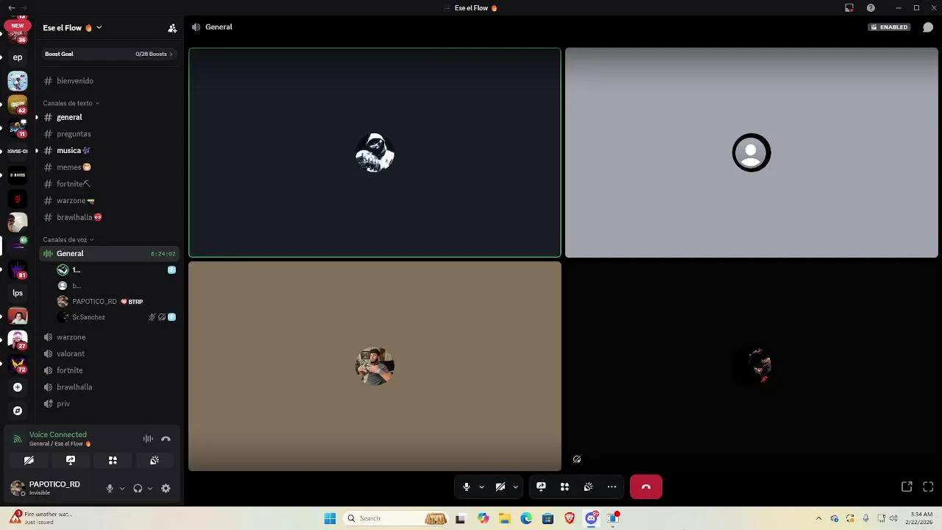The image size is (942, 530).
Task: Join the valorant voice channel
Action: [109, 353]
